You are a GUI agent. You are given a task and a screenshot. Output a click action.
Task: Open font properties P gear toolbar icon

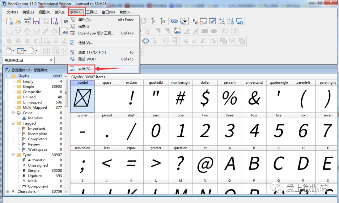point(194,21)
